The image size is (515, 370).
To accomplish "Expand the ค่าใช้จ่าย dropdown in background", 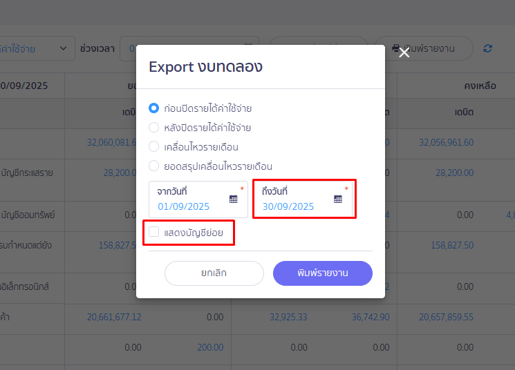I will coord(36,48).
